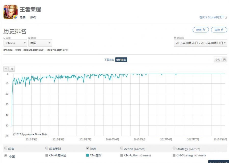Click the 2016年4月 axis label
The image size is (229, 163).
point(58,139)
